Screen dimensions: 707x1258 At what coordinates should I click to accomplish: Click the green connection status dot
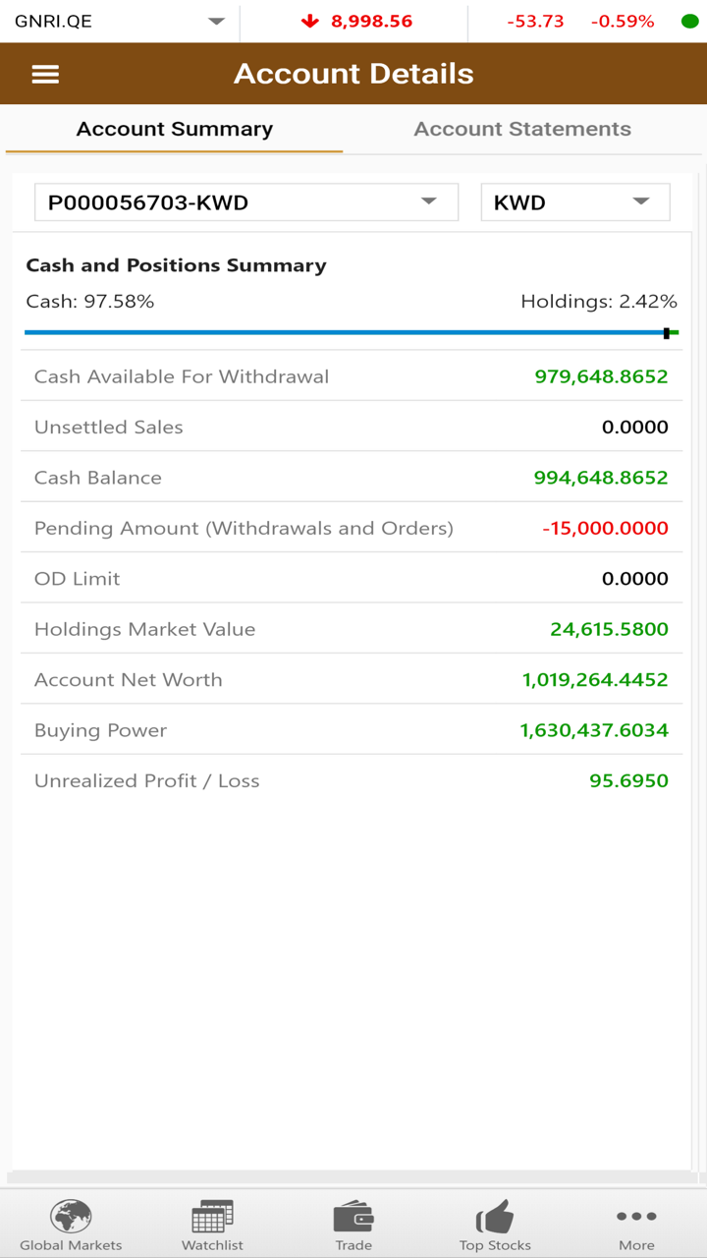689,22
